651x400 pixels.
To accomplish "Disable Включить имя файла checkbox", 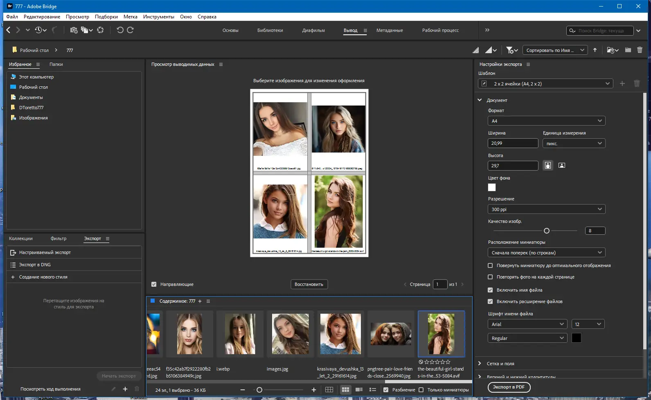I will [x=490, y=290].
